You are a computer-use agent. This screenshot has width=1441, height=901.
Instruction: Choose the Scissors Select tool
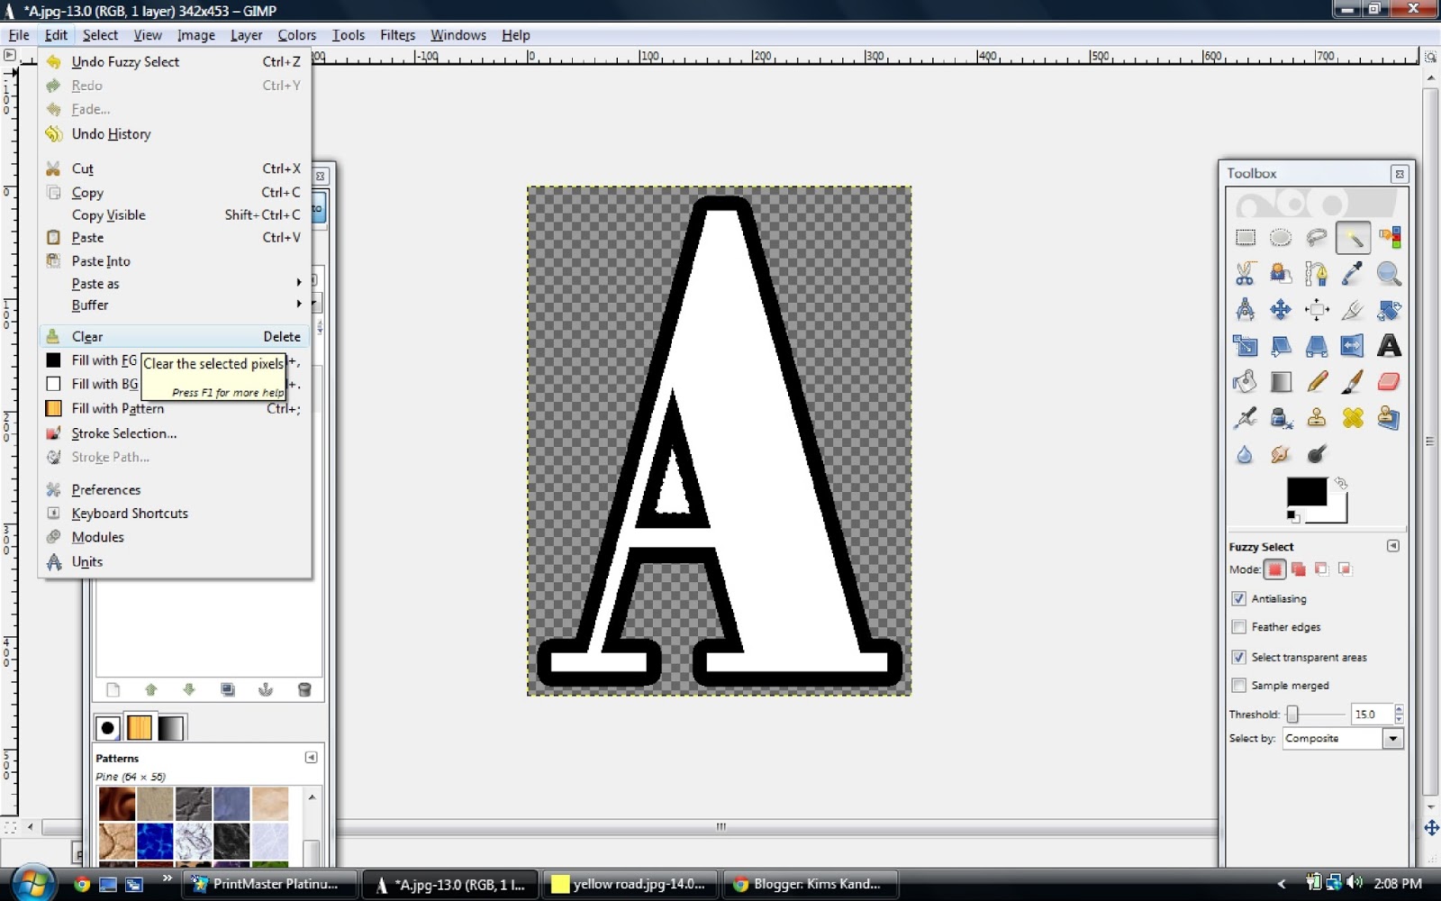1245,274
